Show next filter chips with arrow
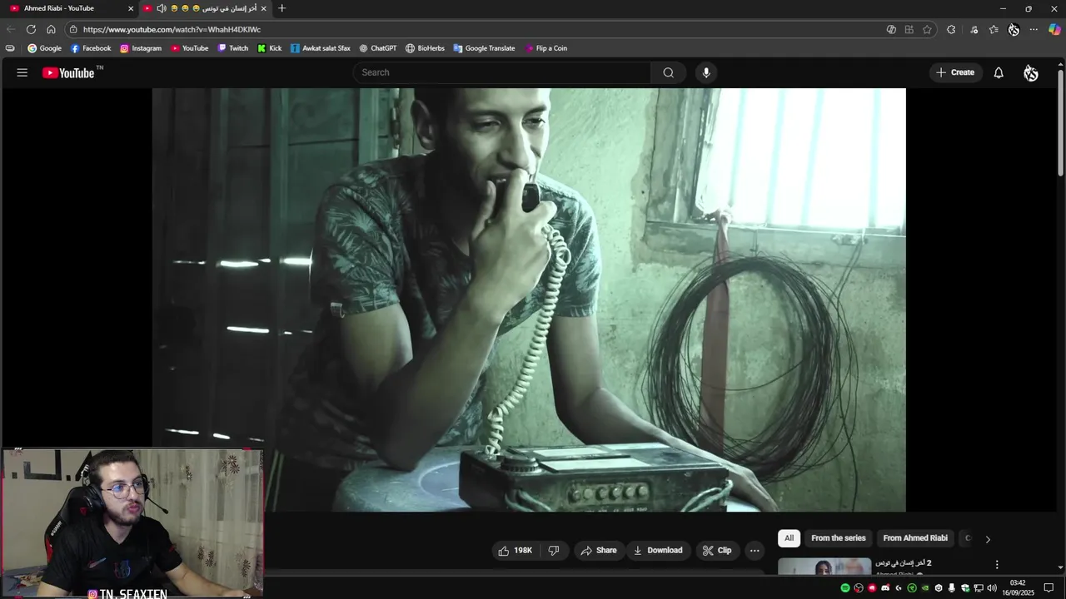1066x599 pixels. pos(988,539)
